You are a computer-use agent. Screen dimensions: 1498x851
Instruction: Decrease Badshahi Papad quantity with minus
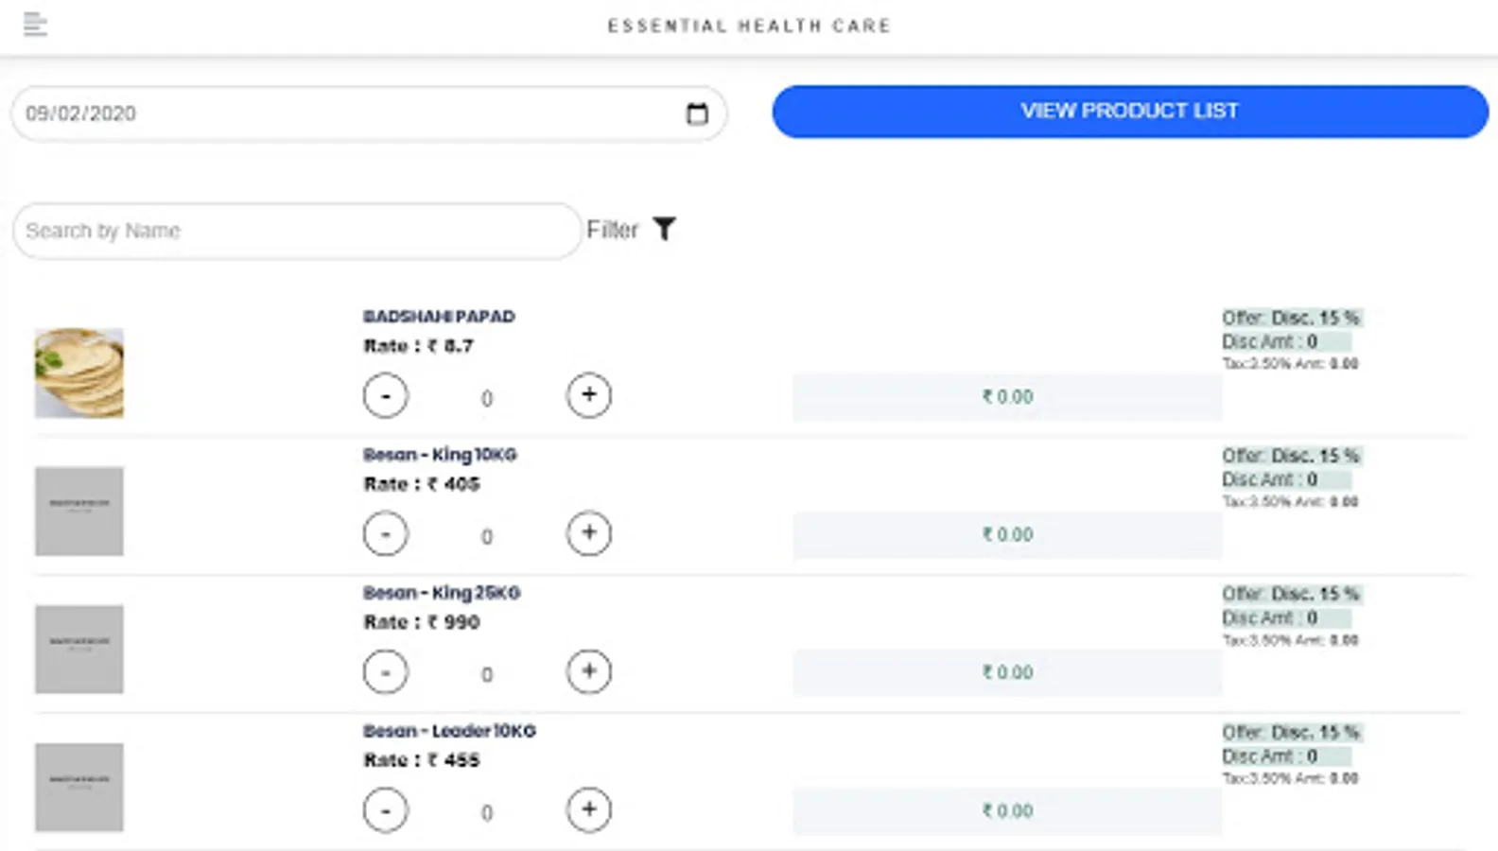tap(386, 395)
